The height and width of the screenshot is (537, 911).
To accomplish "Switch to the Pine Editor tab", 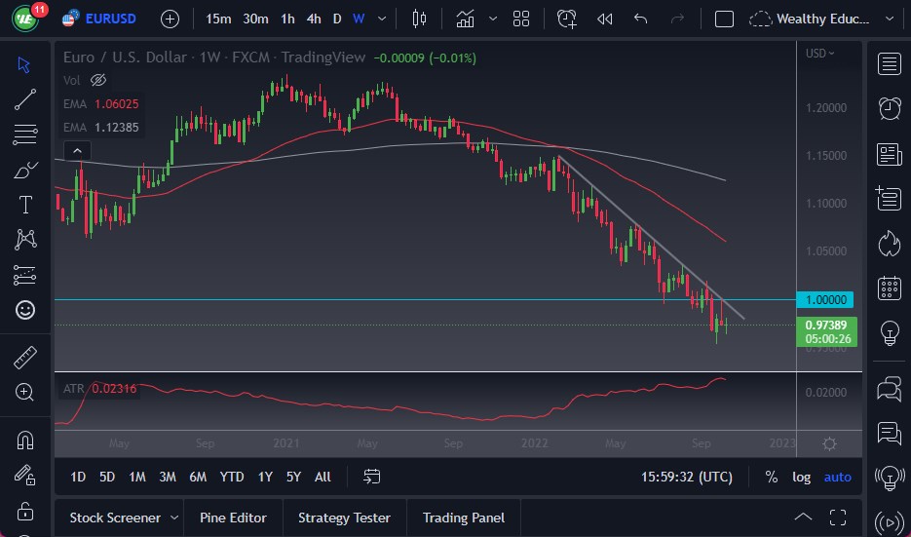I will [233, 518].
